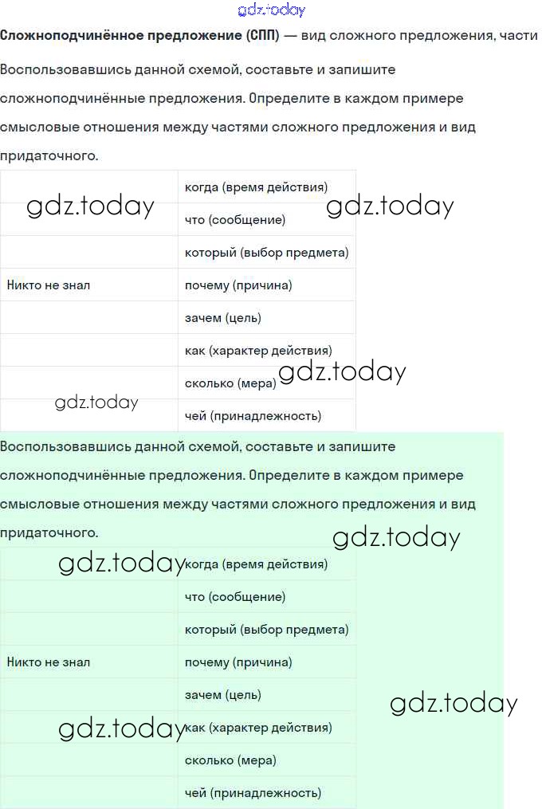
Task: Click "который (выбор предмета)" in white table
Action: click(266, 253)
